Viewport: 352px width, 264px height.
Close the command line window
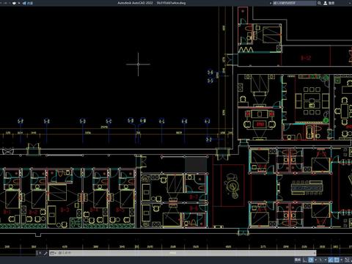click(40, 253)
